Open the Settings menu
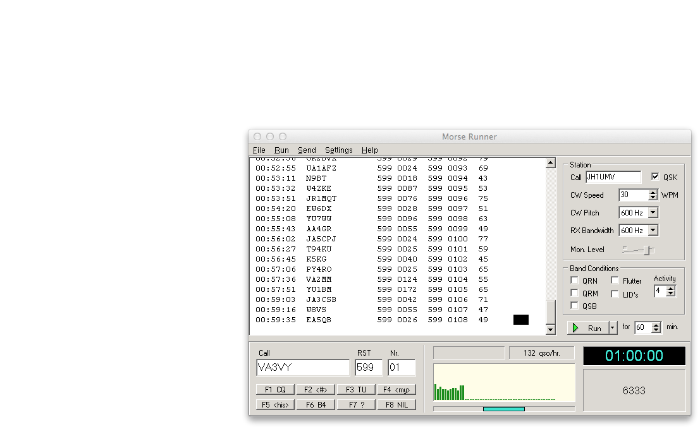 (338, 150)
